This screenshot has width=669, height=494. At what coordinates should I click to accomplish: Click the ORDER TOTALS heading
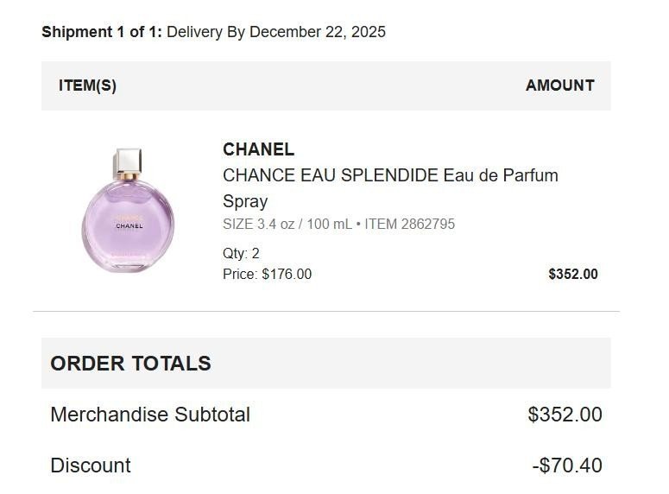pos(130,364)
